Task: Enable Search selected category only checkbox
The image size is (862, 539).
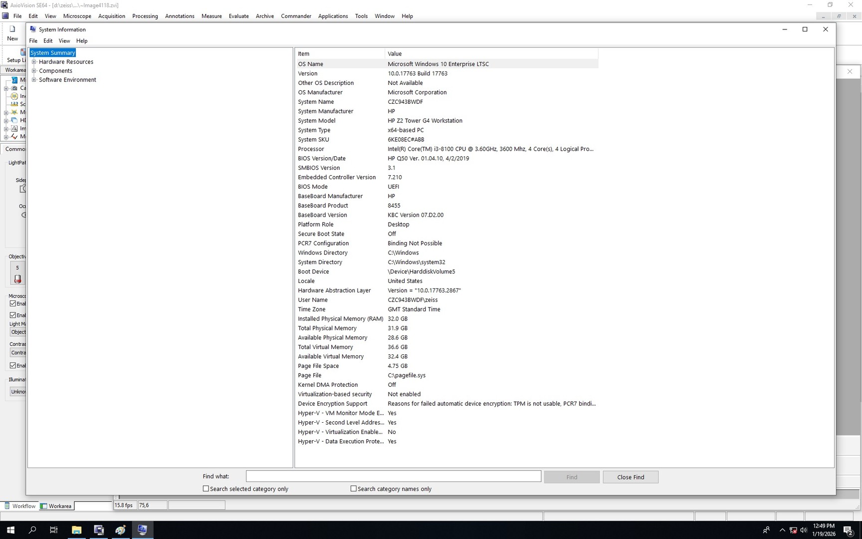Action: pos(206,489)
